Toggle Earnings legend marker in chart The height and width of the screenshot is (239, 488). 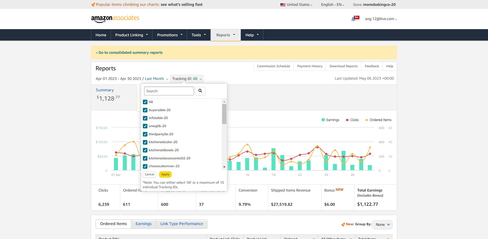323,120
